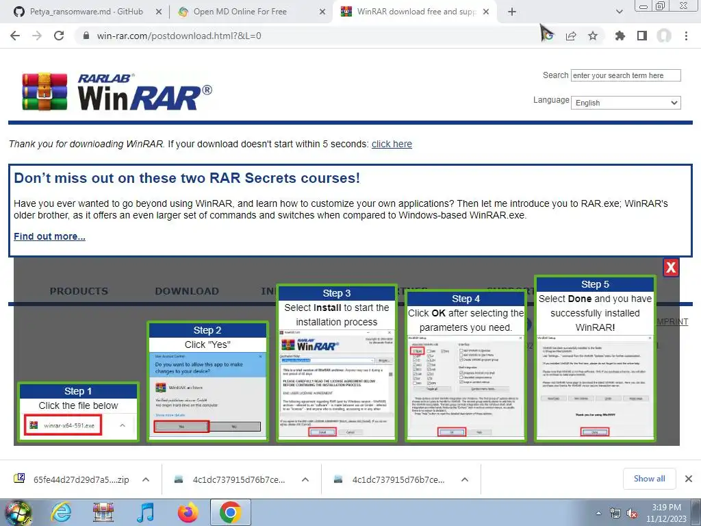Image resolution: width=701 pixels, height=526 pixels.
Task: Open the middle 4c1dc737915d76b7ce download
Action: (230, 479)
